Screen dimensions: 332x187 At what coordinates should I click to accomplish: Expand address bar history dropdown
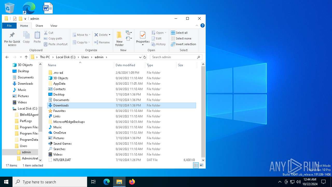(140, 57)
